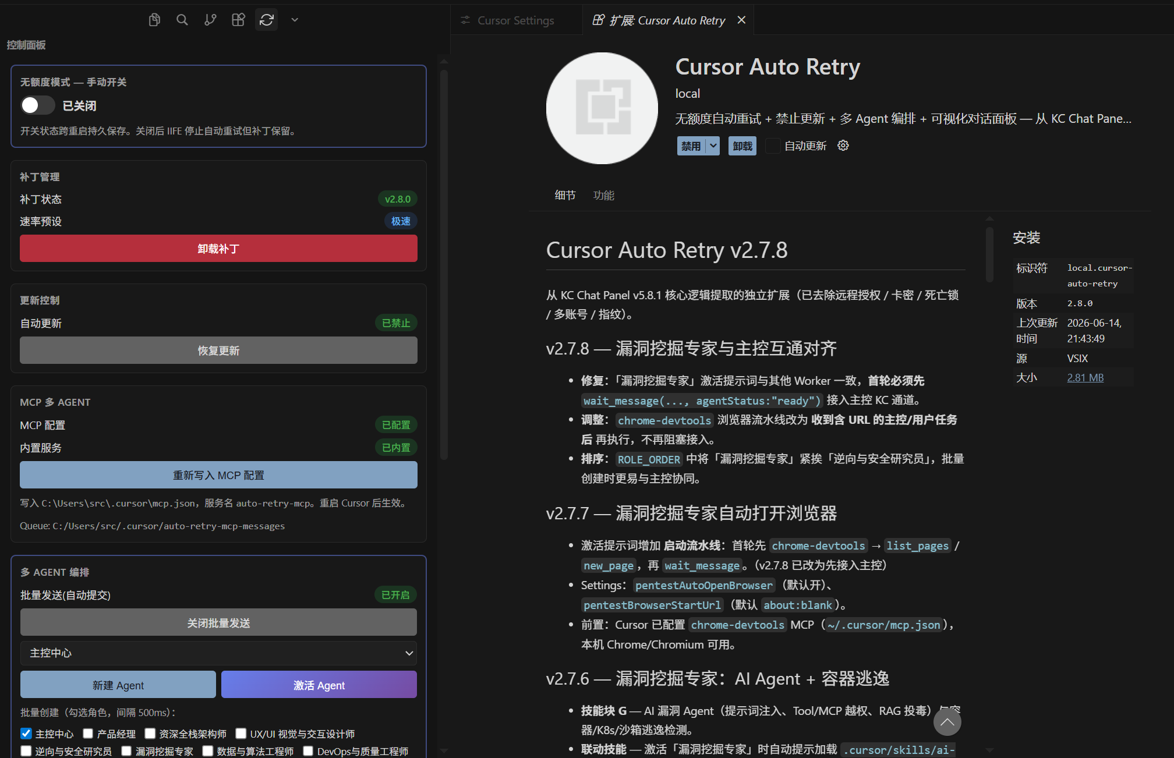Switch to the 功能 tab
The width and height of the screenshot is (1174, 758).
point(604,195)
